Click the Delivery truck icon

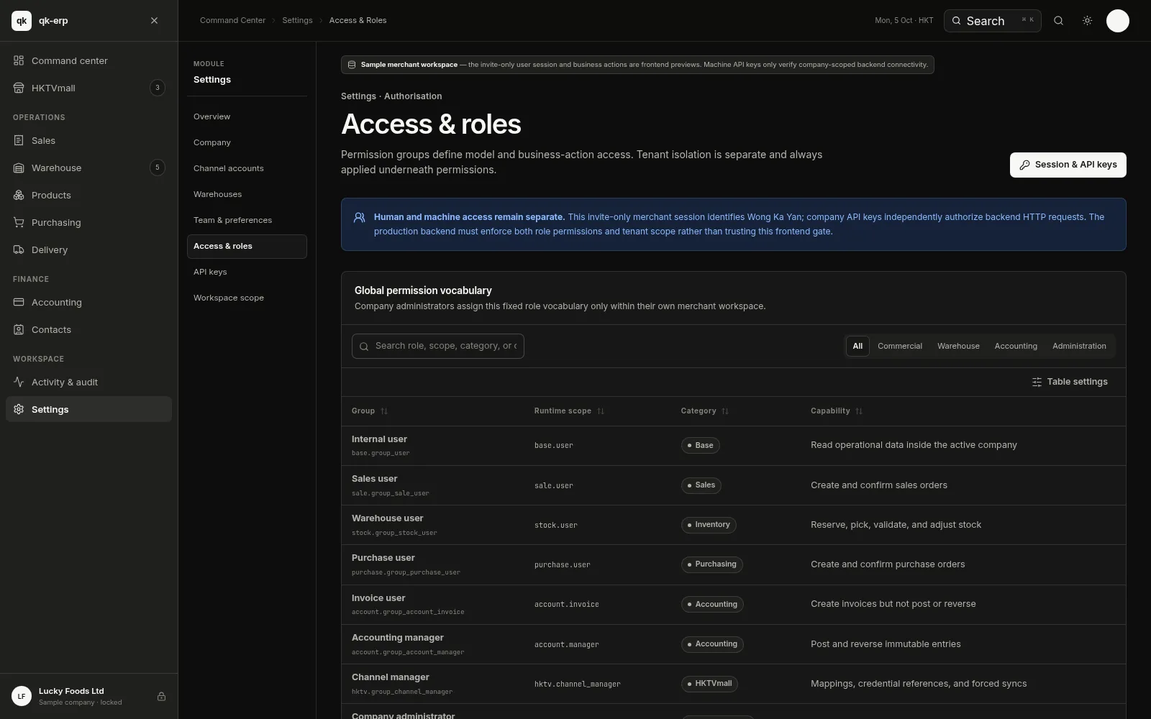click(x=19, y=249)
